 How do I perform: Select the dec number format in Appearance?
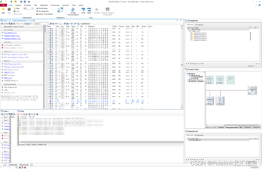(x=59, y=8)
